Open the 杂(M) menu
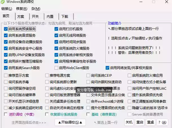 pos(36,9)
